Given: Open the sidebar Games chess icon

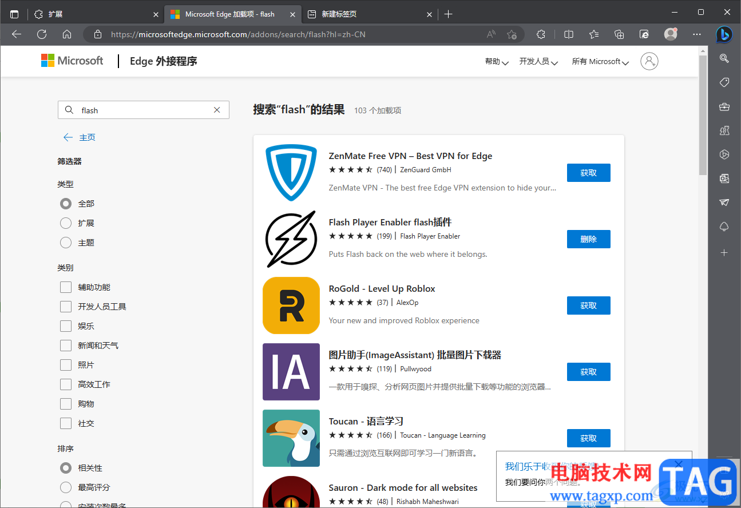Looking at the screenshot, I should tap(724, 131).
